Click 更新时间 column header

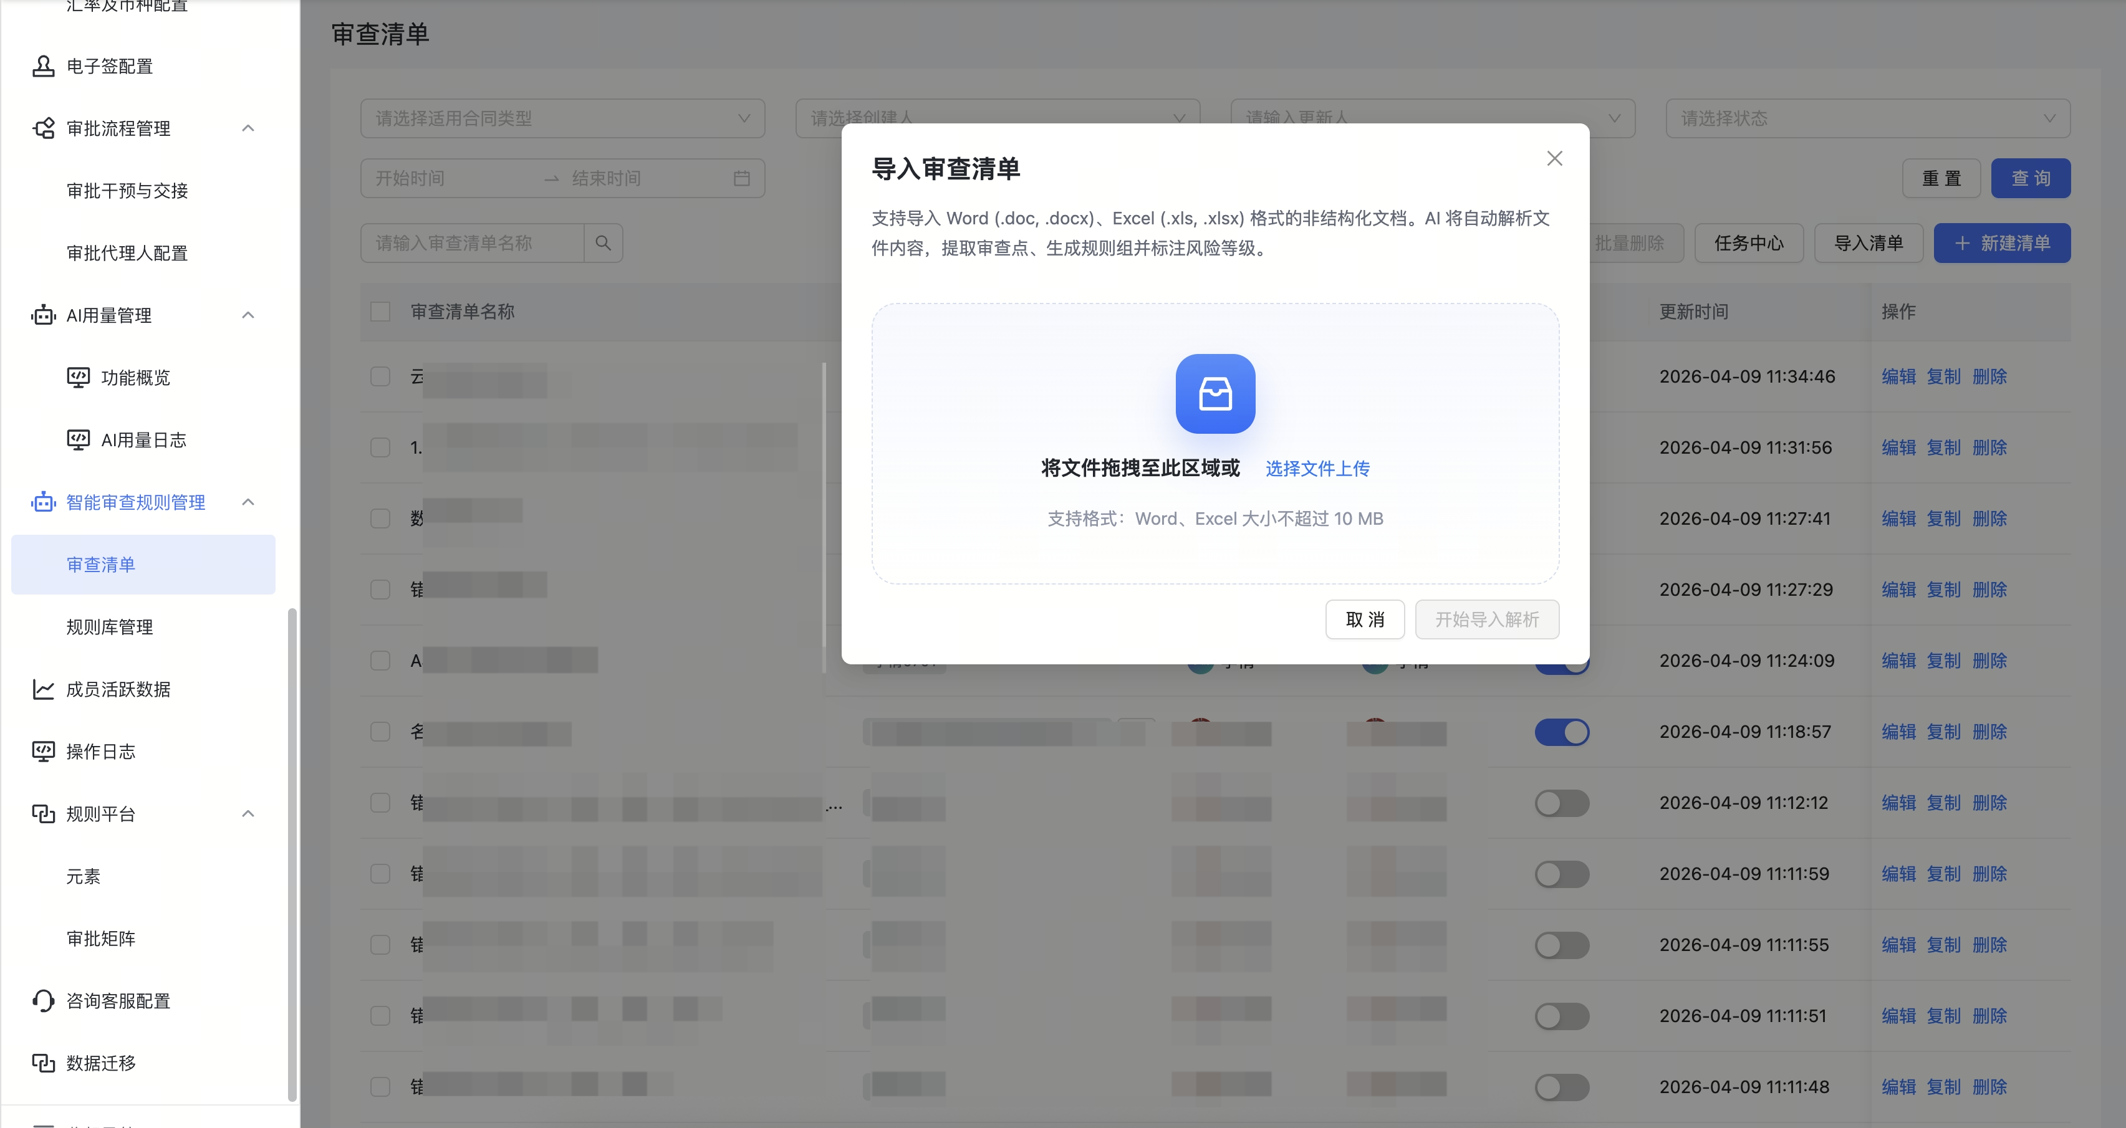click(x=1693, y=312)
